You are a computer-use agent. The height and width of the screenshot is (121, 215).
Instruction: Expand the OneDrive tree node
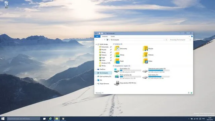[x=96, y=69]
